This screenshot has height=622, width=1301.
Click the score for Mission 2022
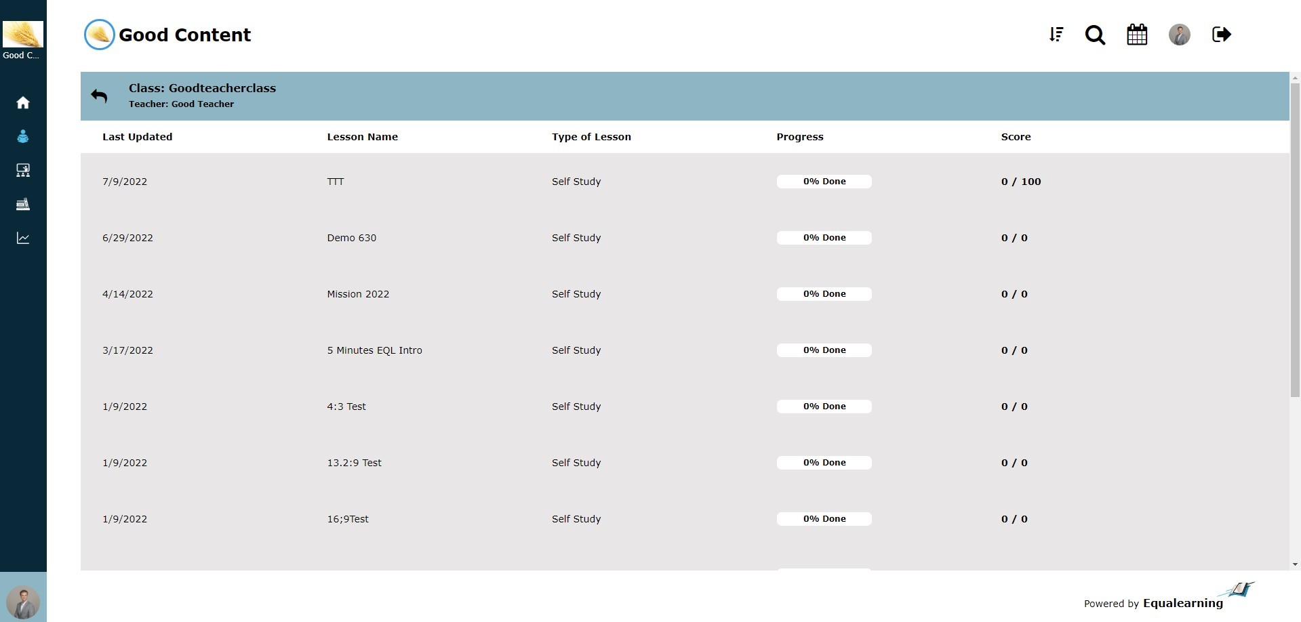1014,294
